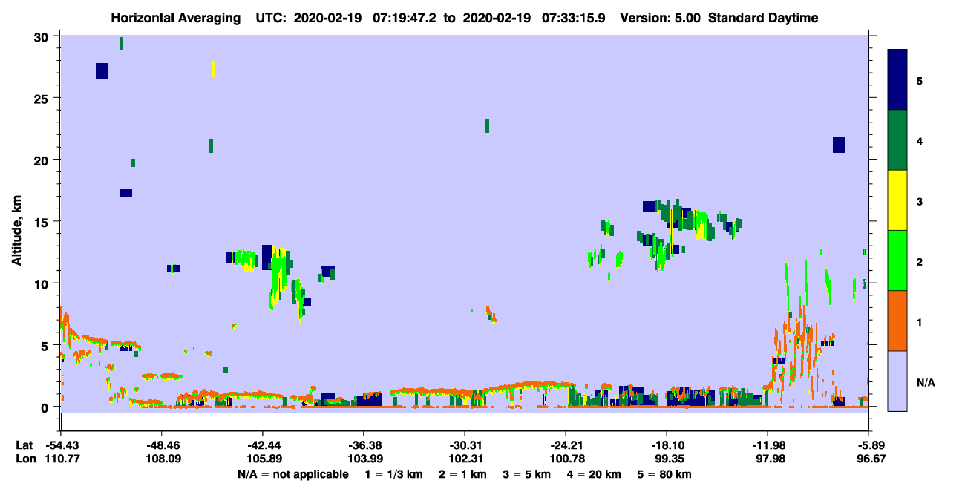Click legend text '5 = 80 km'

click(x=665, y=474)
